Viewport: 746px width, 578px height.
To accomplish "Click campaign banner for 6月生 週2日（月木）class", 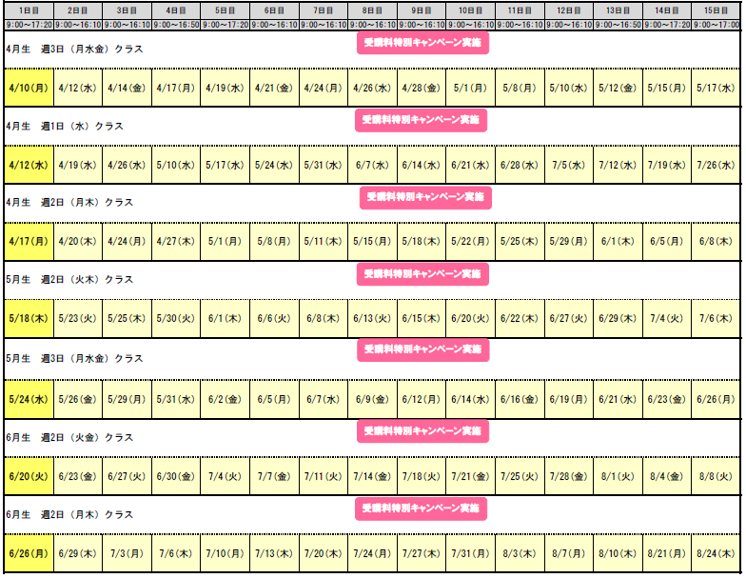I will [421, 508].
